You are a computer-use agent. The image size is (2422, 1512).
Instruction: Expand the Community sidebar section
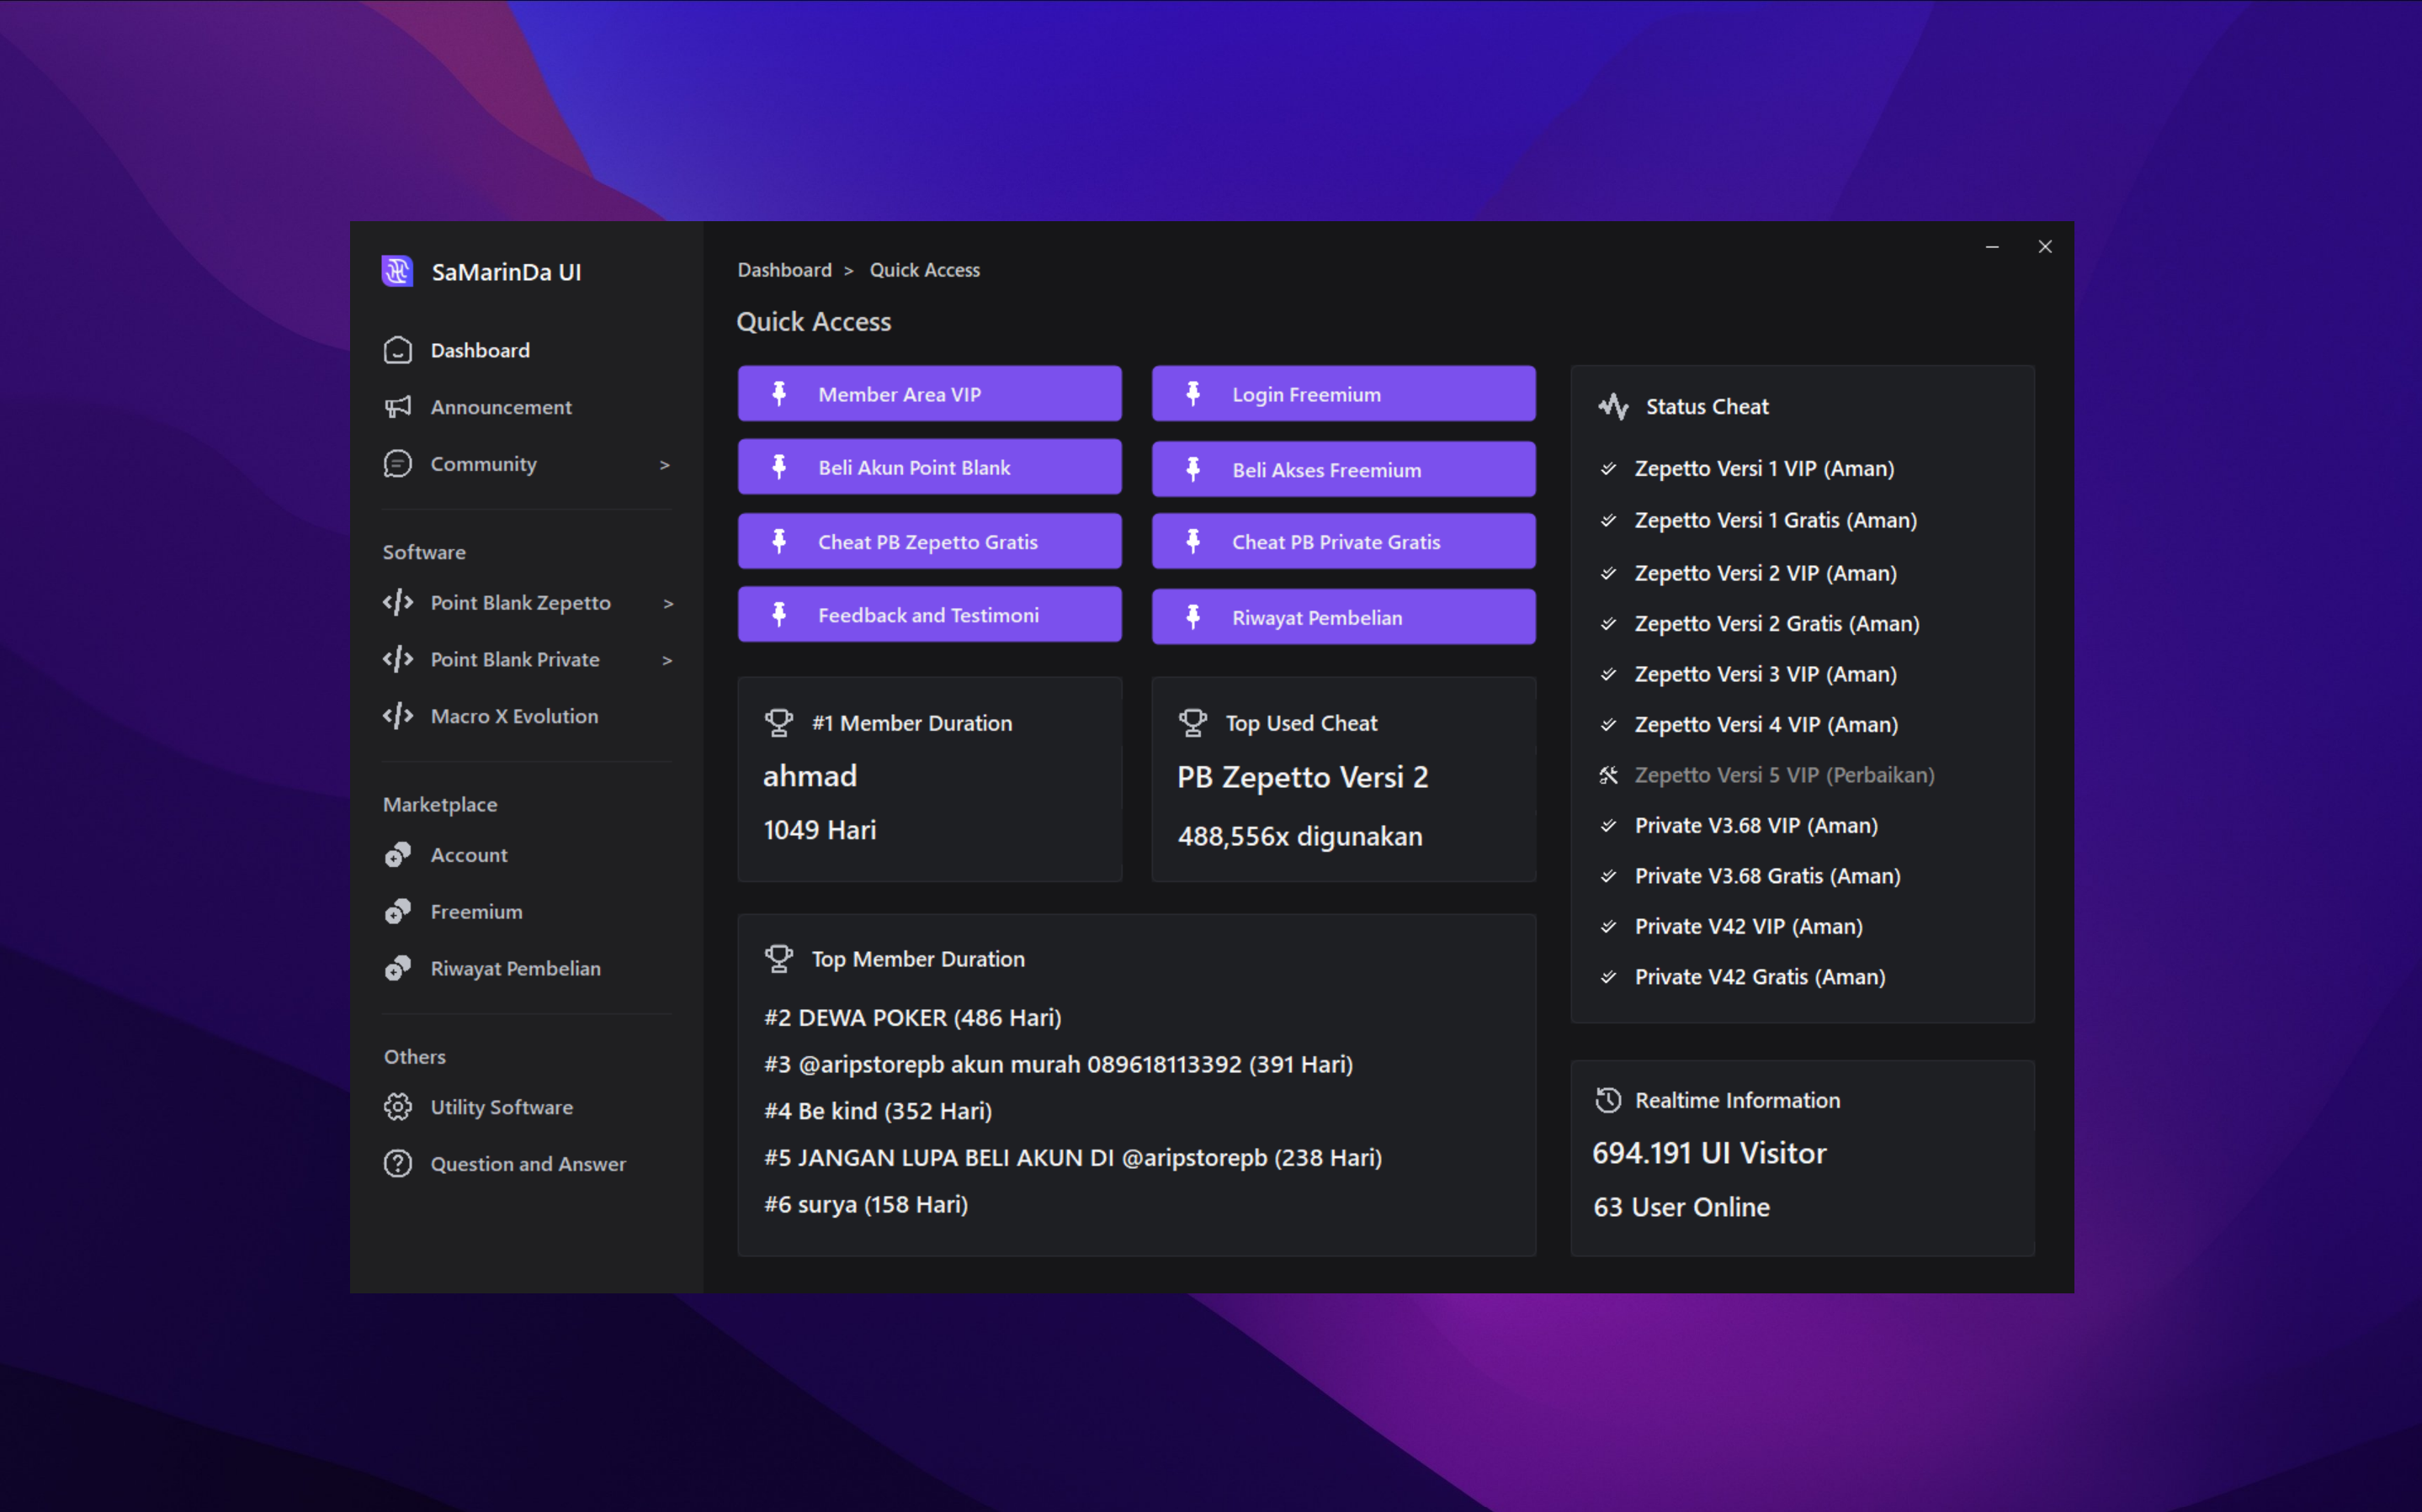pos(666,464)
